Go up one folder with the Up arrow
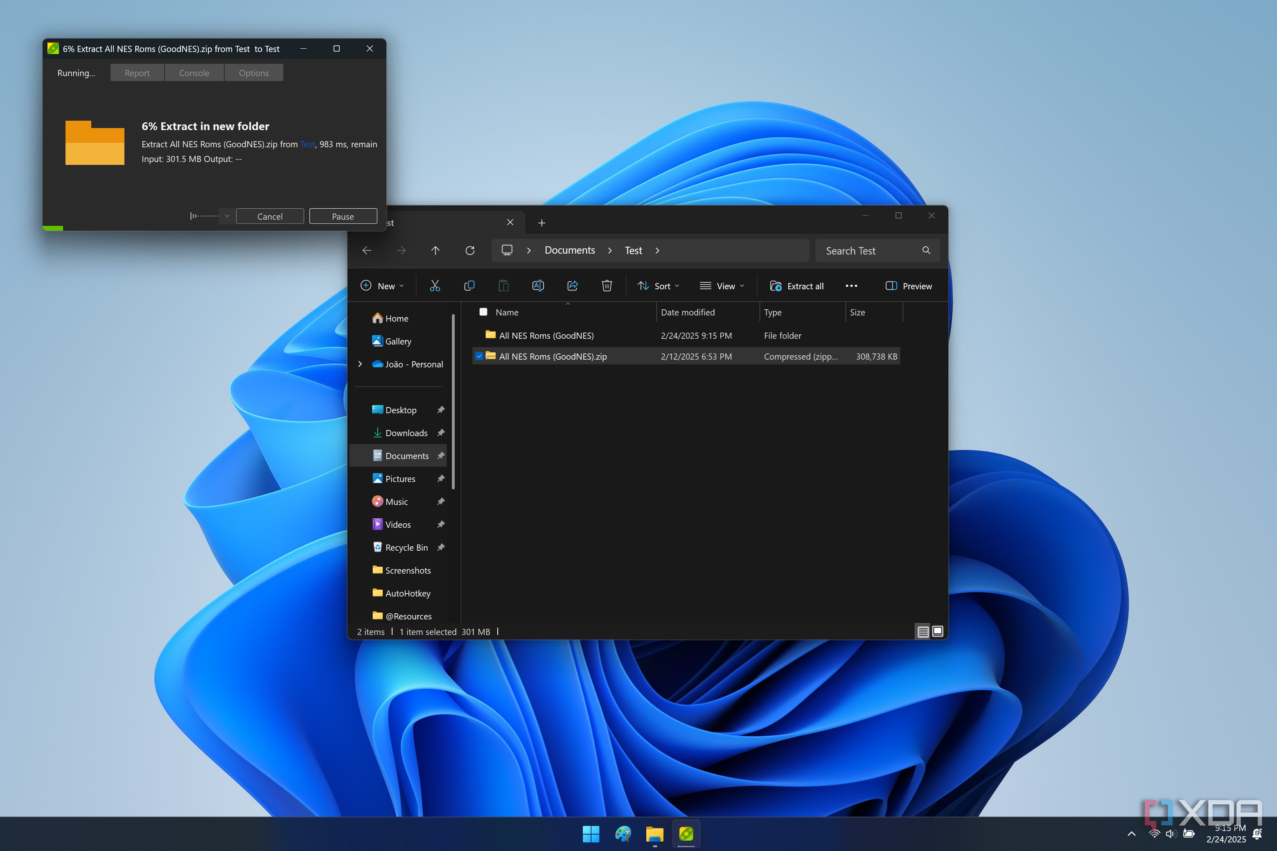Viewport: 1277px width, 851px height. 435,250
